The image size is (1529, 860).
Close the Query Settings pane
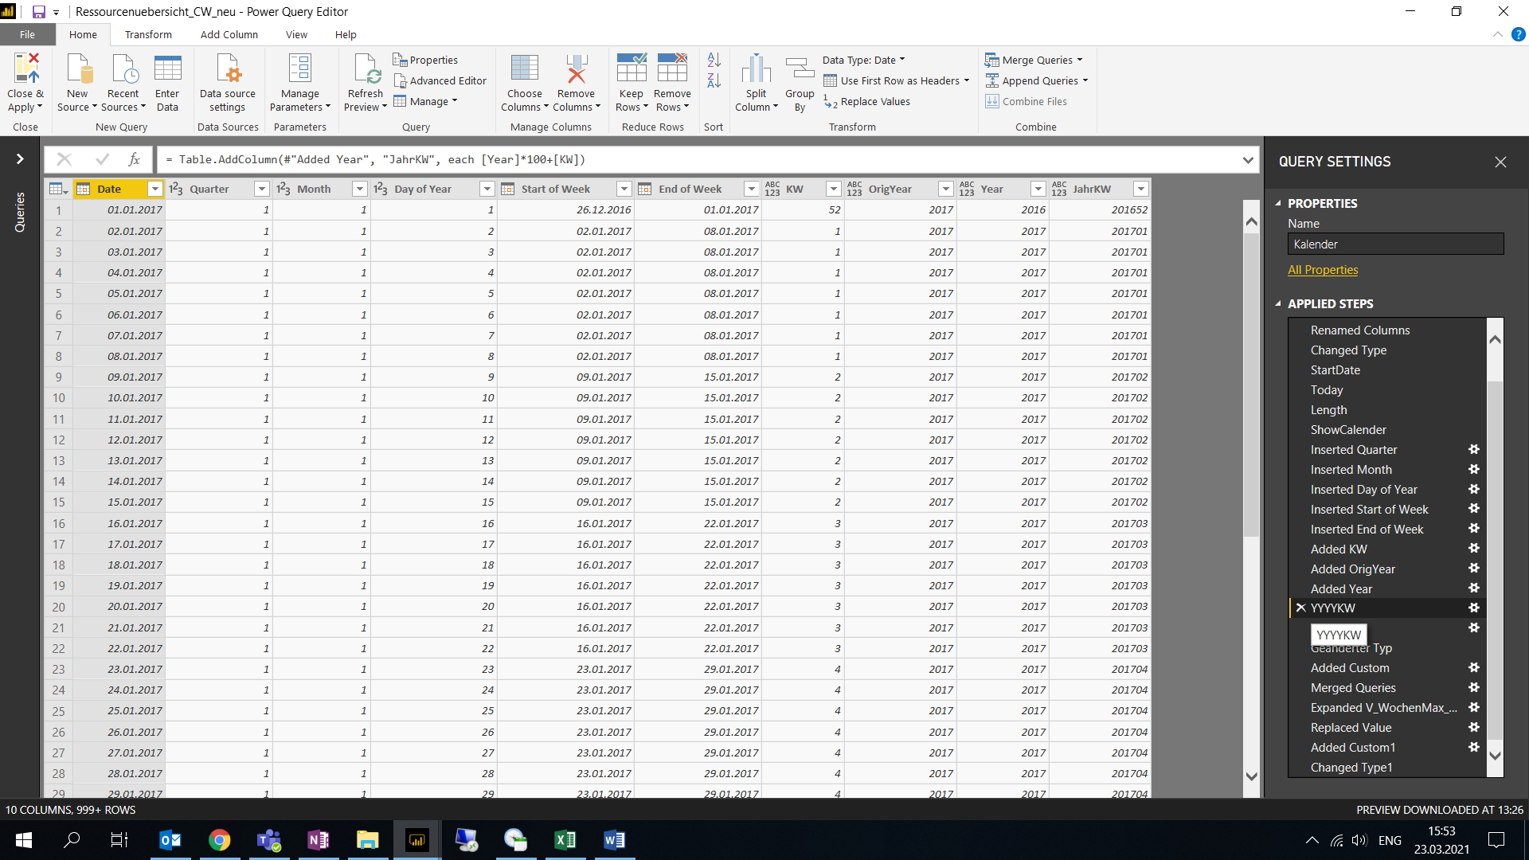pos(1500,162)
